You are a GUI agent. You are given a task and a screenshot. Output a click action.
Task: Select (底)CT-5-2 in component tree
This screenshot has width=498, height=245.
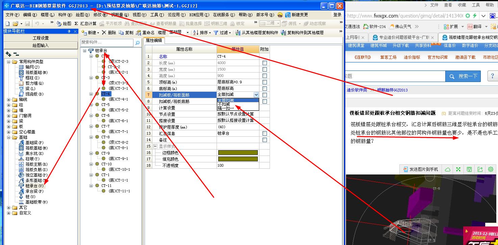[x=119, y=110]
